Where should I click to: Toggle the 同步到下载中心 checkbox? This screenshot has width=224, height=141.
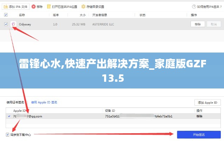point(7,135)
